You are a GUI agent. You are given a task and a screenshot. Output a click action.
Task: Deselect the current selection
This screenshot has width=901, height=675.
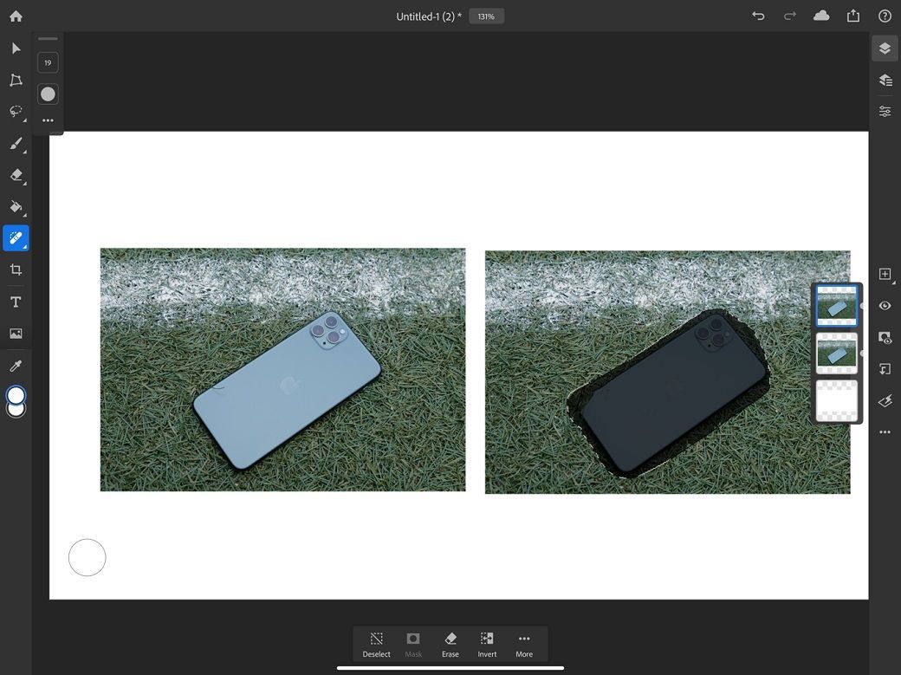(x=376, y=645)
